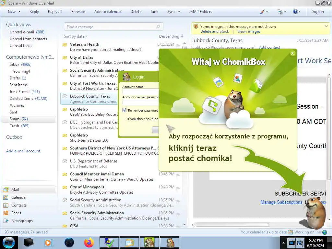Select the Trash (269) folder
The height and width of the screenshot is (249, 332).
point(19,126)
